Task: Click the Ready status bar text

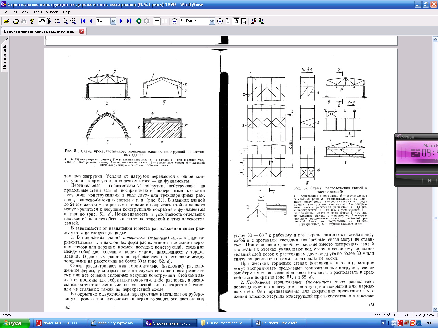Action: pyautogui.click(x=6, y=315)
